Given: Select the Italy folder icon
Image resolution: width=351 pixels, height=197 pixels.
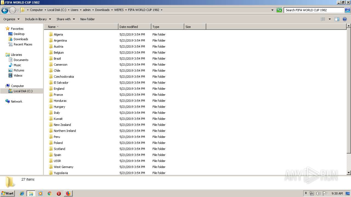Looking at the screenshot, I should click(51, 112).
